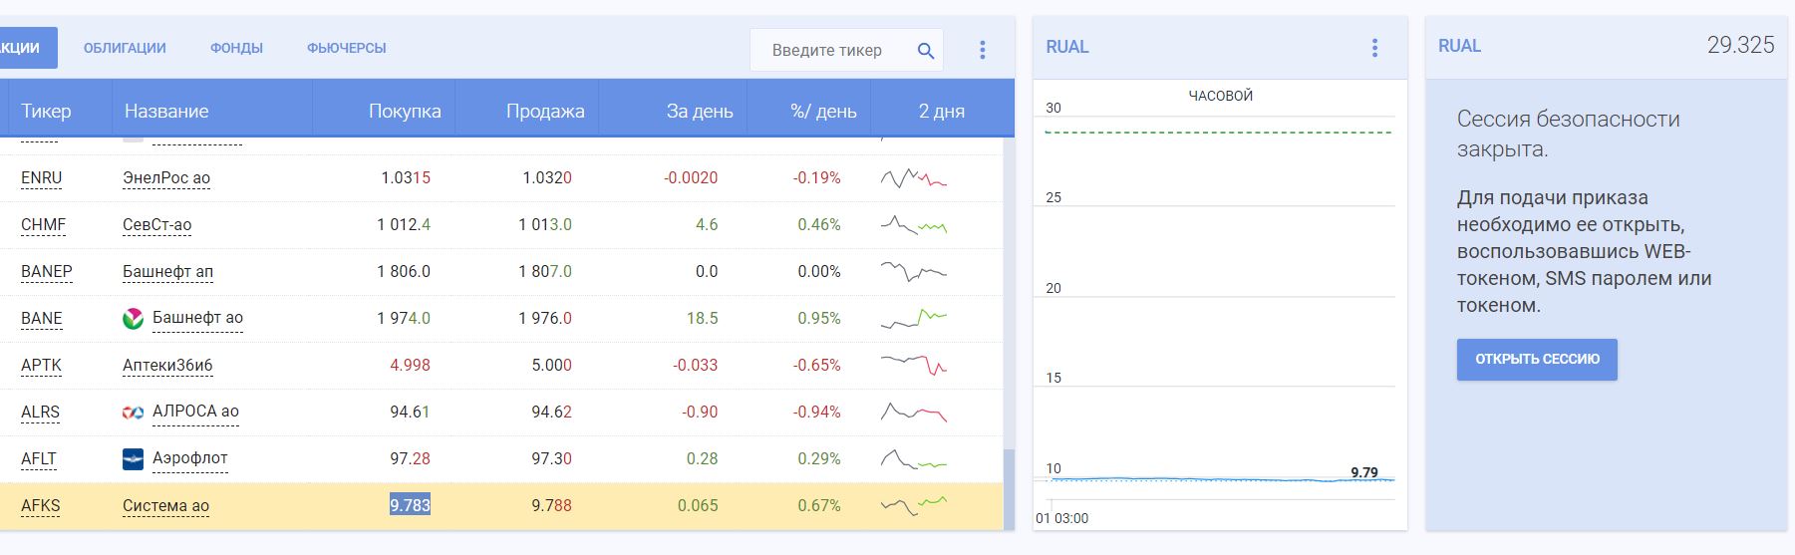
Task: Sort by the Покупка column header
Action: [405, 111]
